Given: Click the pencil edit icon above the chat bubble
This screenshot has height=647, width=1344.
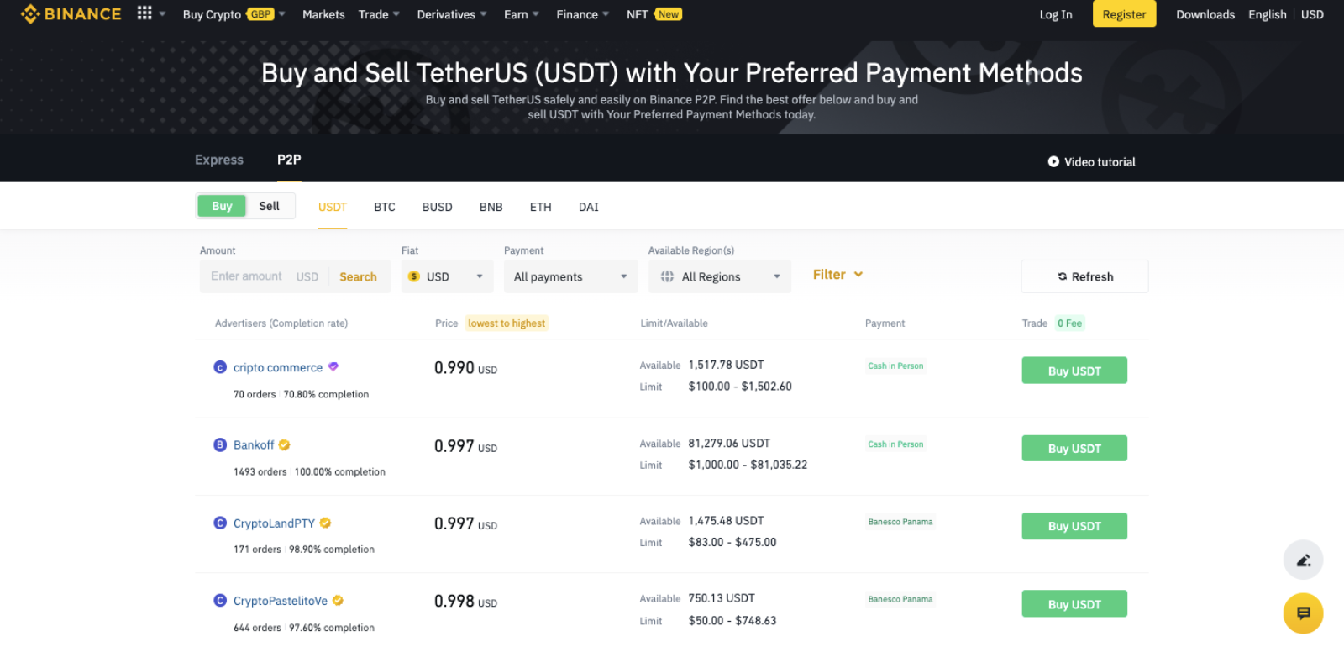Looking at the screenshot, I should 1303,560.
